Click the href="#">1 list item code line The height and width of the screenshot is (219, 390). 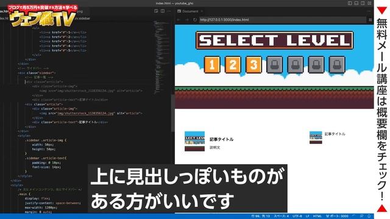(63, 32)
